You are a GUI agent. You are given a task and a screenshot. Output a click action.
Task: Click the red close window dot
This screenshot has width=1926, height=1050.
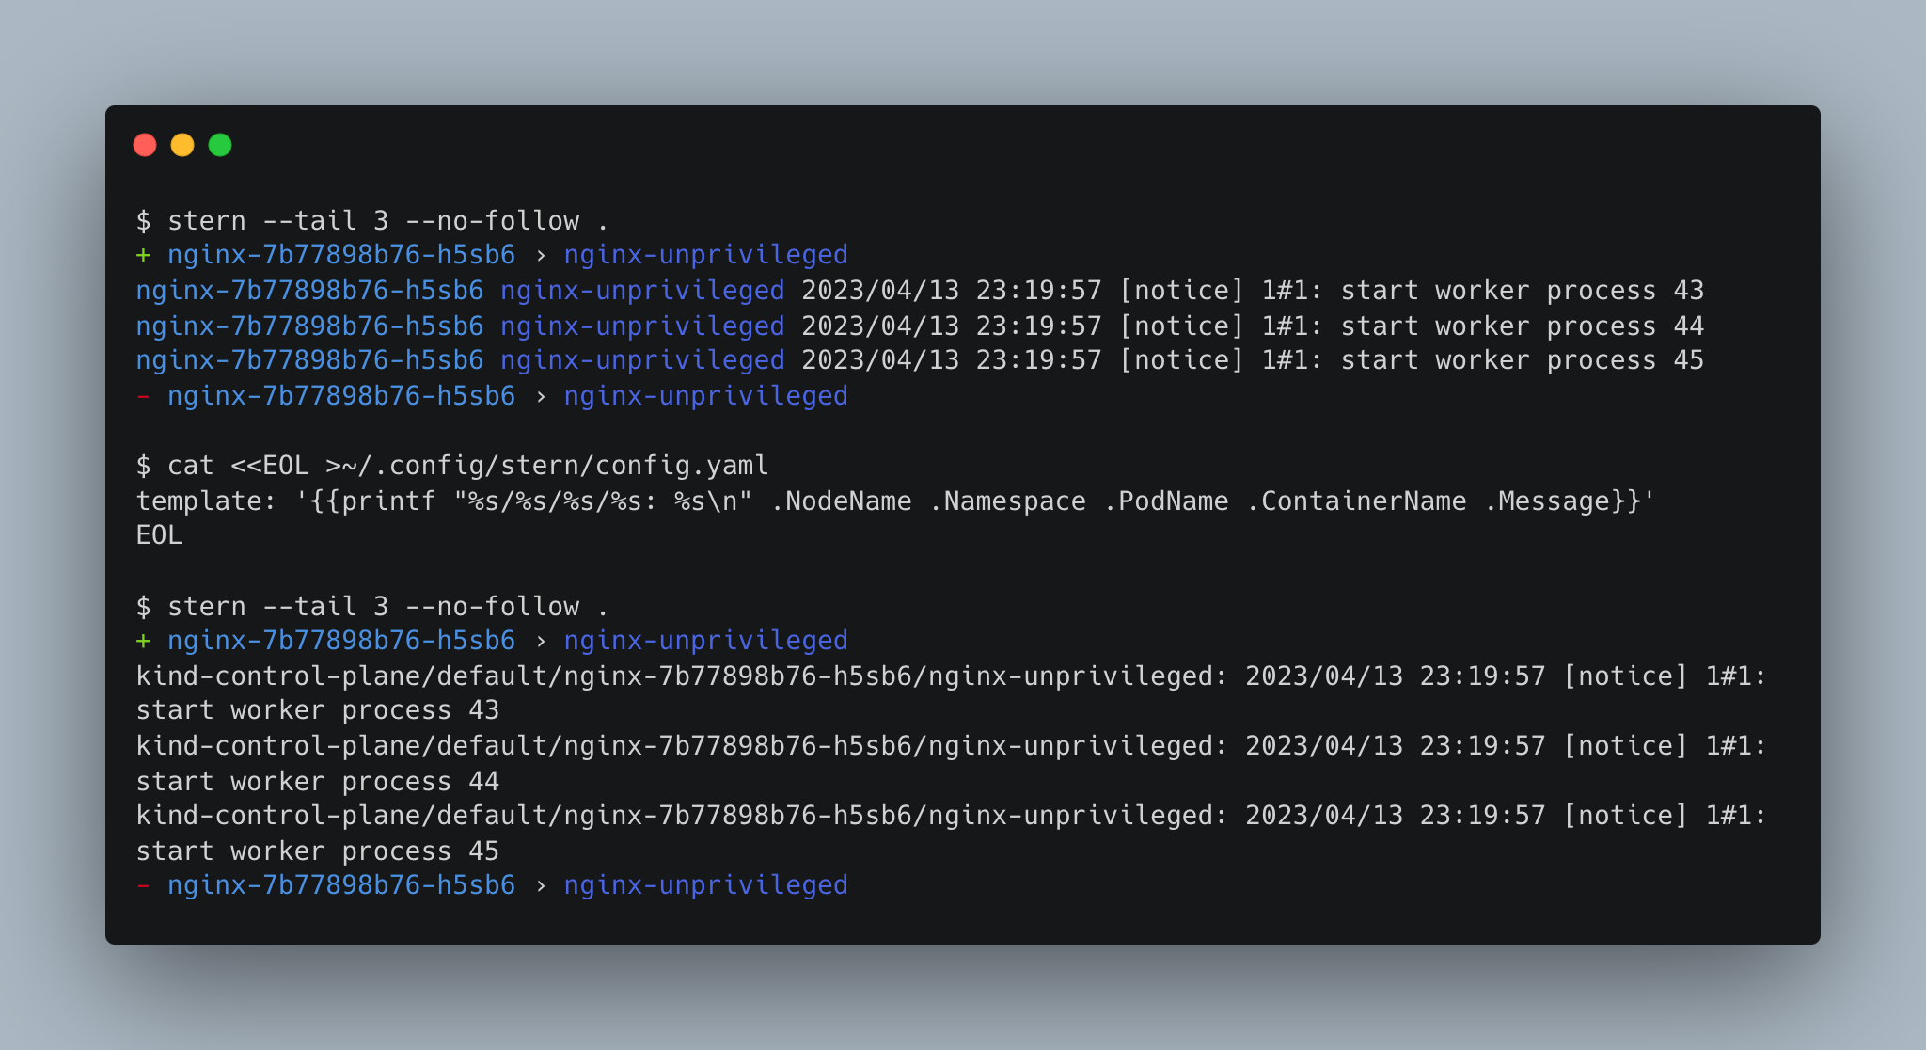145,145
